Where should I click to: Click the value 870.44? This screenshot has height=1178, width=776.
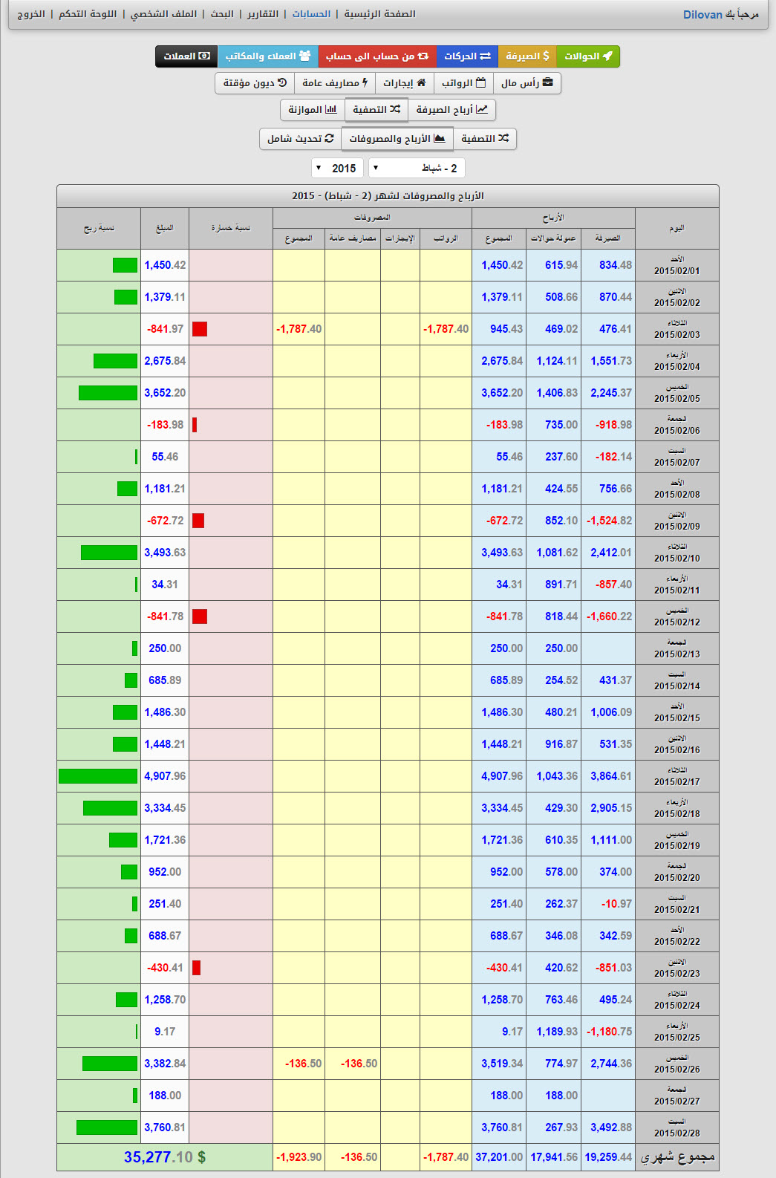tap(616, 297)
